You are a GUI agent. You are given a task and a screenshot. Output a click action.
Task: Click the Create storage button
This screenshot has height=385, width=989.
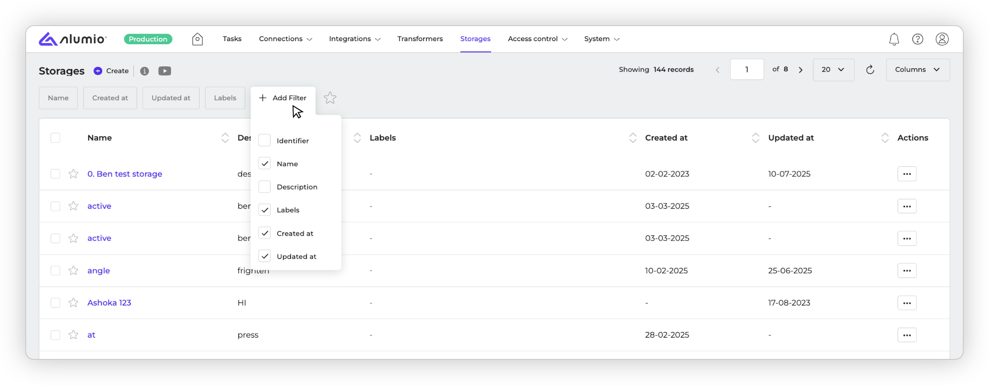tap(111, 71)
